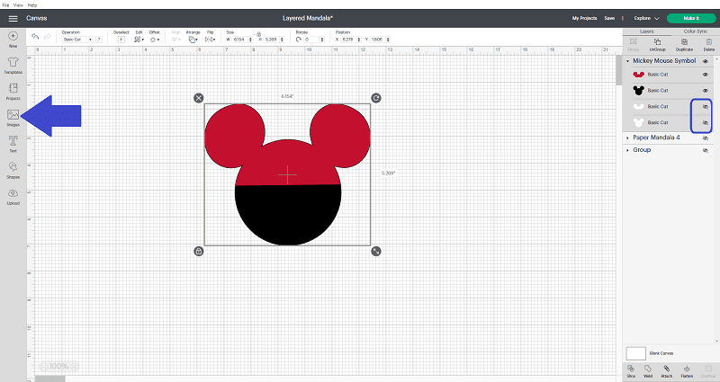Click the canvas resize handle

click(376, 252)
